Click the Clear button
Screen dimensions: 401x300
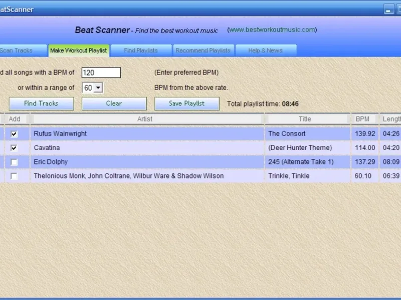(114, 103)
